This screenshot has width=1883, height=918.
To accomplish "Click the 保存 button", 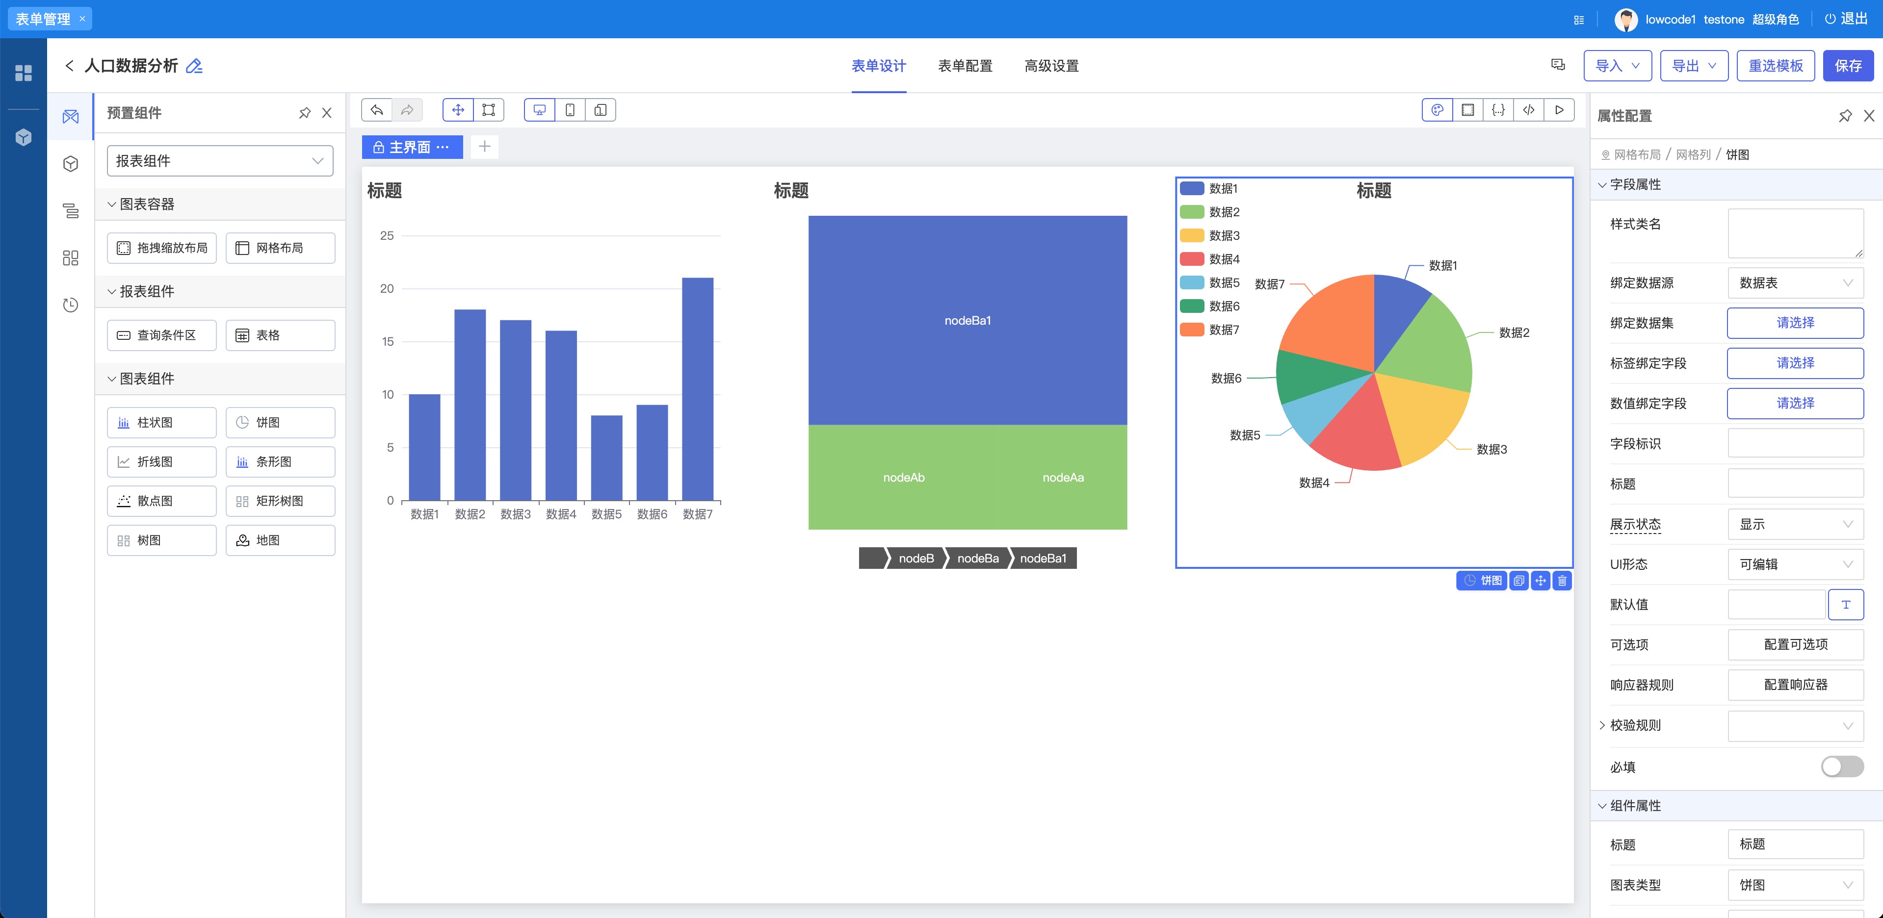I will pos(1847,66).
